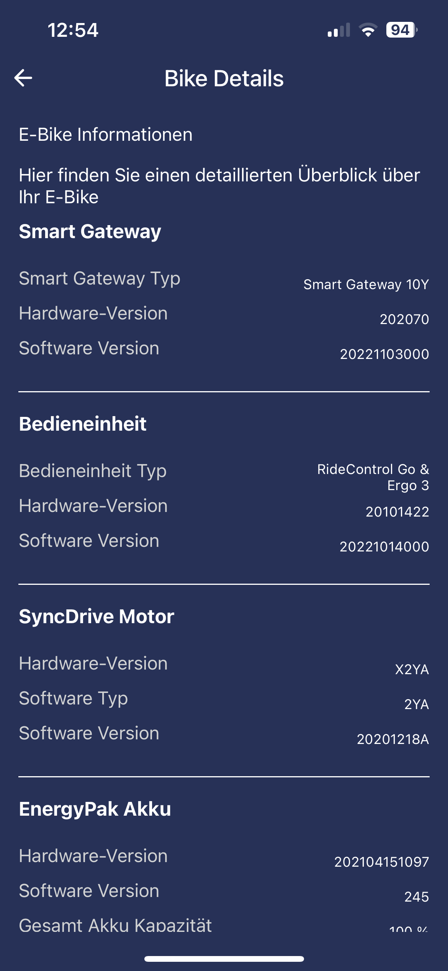Viewport: 448px width, 971px height.
Task: Tap the Wi-Fi status icon
Action: [x=368, y=30]
